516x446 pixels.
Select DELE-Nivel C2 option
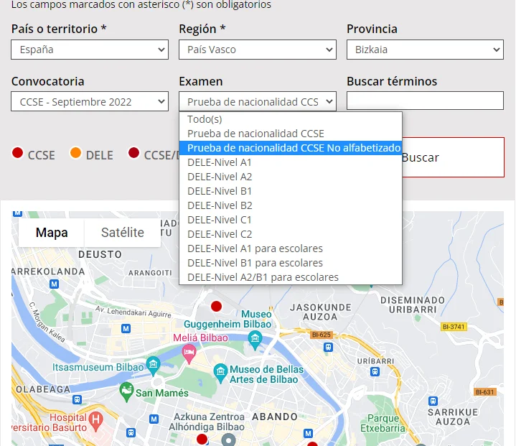tap(290, 234)
